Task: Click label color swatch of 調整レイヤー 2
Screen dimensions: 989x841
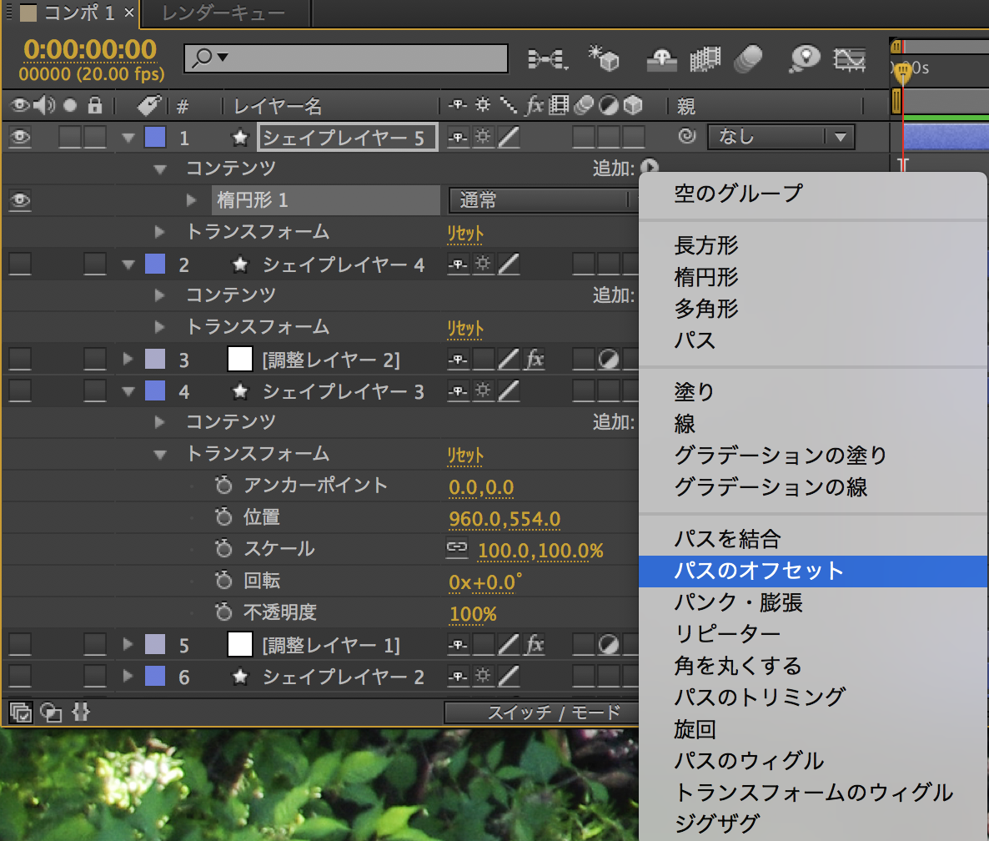Action: click(x=155, y=359)
